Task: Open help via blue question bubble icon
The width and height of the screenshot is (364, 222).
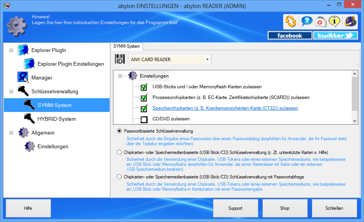Action: 307,21
